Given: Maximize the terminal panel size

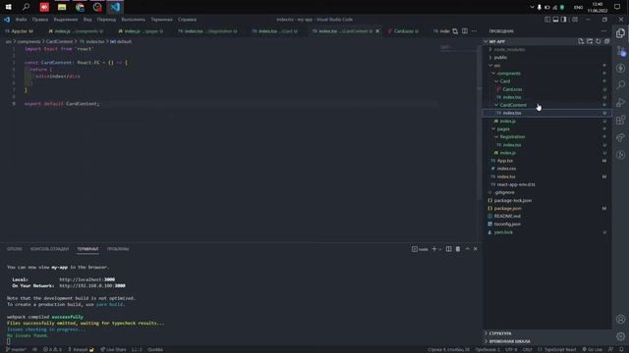Looking at the screenshot, I should coord(468,249).
